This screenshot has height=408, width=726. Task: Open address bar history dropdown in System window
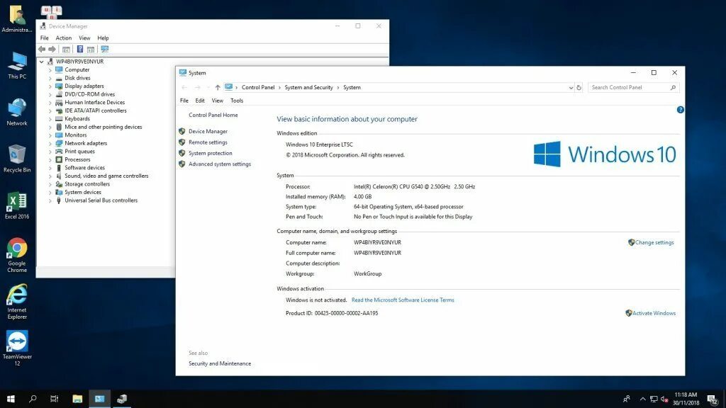coord(571,87)
